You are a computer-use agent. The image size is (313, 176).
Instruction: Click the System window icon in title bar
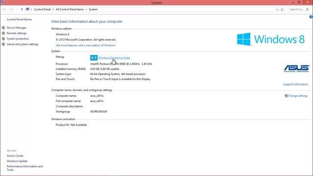point(2,2)
